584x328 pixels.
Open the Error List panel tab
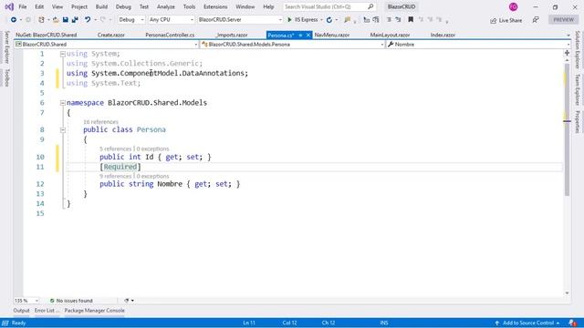coord(47,311)
